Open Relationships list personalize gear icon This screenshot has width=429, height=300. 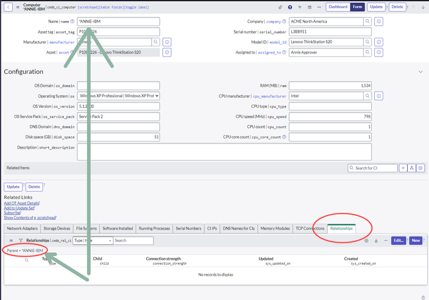pyautogui.click(x=366, y=241)
